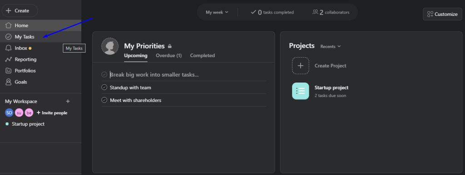
Task: Click the Home house icon
Action: (x=9, y=25)
